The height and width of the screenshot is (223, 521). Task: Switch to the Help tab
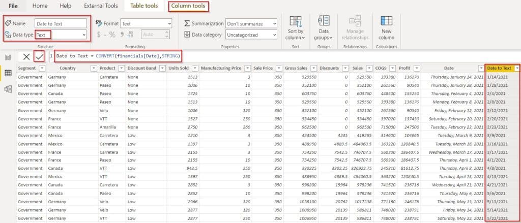pos(66,6)
